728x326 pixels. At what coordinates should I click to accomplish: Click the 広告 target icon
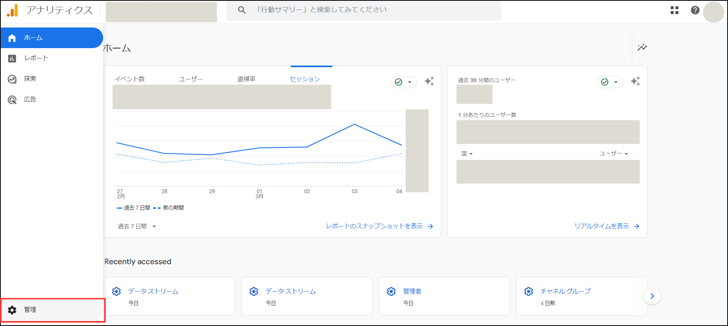tap(12, 100)
